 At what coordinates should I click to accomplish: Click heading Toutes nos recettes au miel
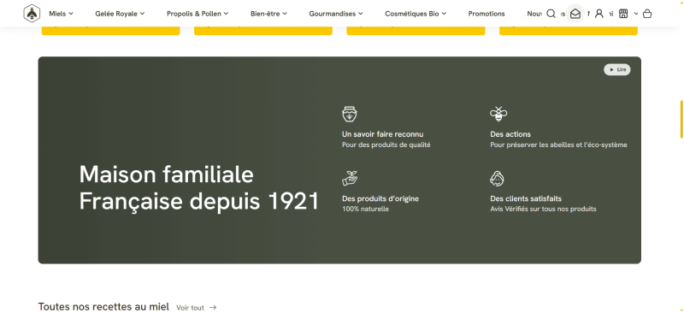103,307
